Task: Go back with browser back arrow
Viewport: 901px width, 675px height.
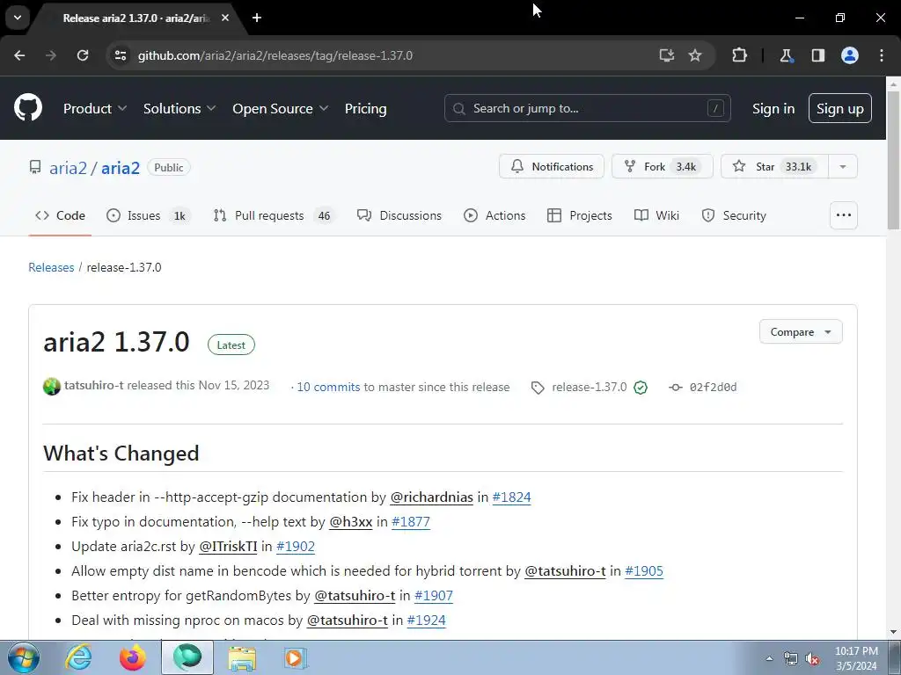Action: pyautogui.click(x=19, y=55)
